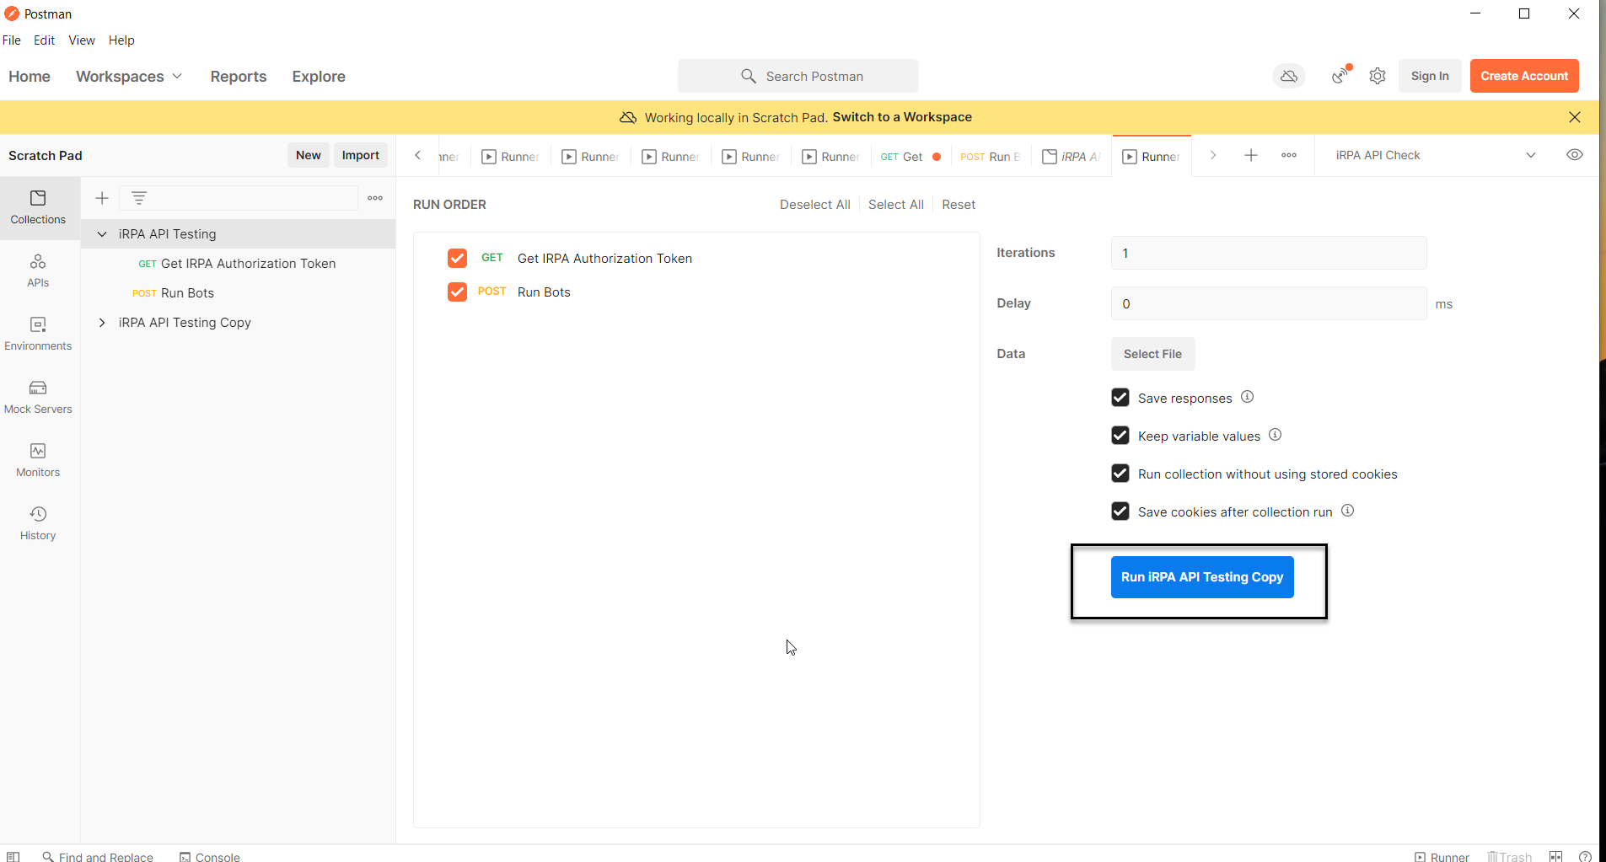Open the Explore page
The height and width of the screenshot is (862, 1606).
click(x=319, y=77)
